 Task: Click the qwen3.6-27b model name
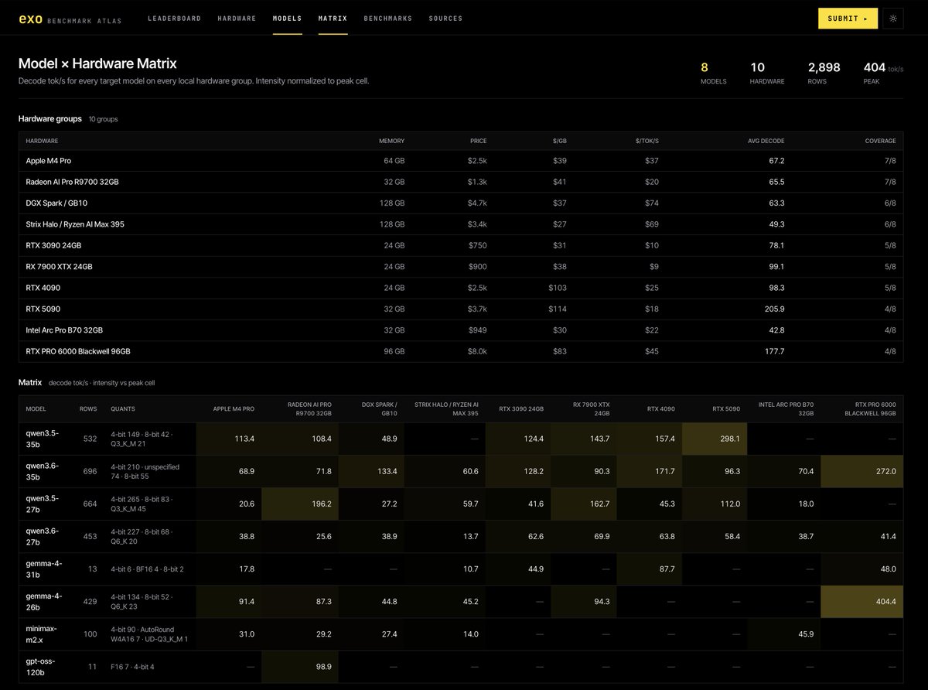[x=43, y=536]
